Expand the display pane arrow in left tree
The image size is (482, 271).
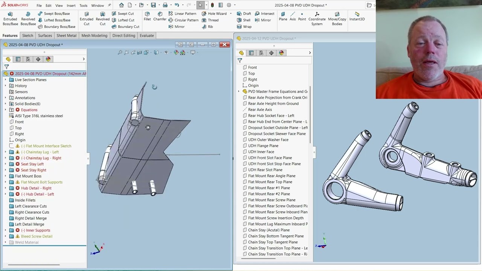(84, 59)
